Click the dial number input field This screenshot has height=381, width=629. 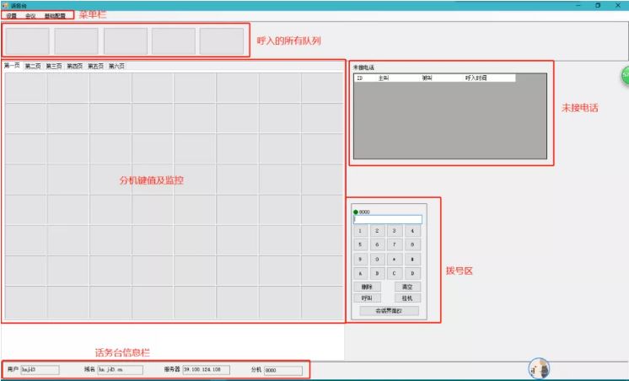pos(388,220)
